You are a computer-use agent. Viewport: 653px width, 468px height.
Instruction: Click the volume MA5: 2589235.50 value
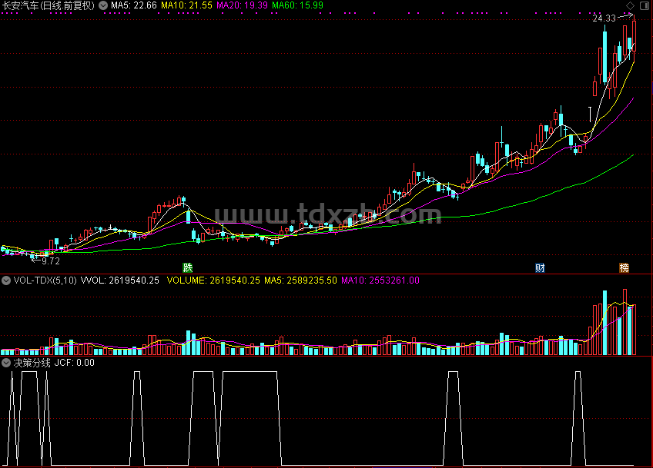click(300, 280)
